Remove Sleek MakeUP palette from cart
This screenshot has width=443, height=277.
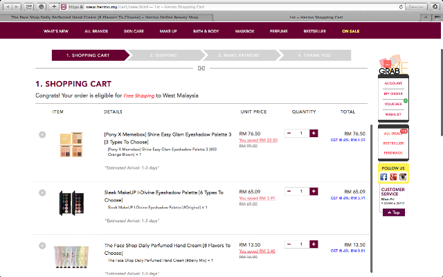[x=42, y=193]
